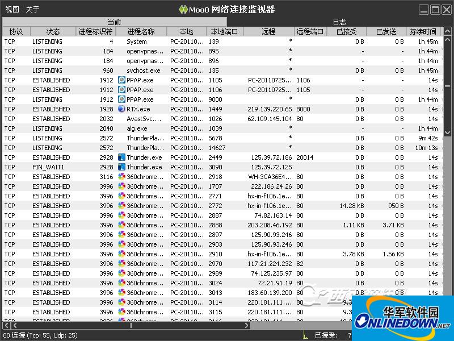The height and width of the screenshot is (341, 454).
Task: Sort by the 已发送 column header
Action: [x=386, y=31]
